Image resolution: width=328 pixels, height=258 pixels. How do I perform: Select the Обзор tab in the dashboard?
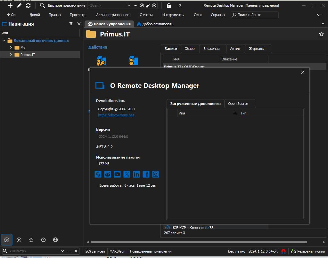click(190, 49)
